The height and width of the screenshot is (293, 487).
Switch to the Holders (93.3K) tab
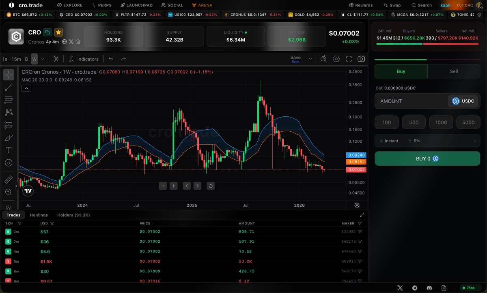click(x=73, y=215)
